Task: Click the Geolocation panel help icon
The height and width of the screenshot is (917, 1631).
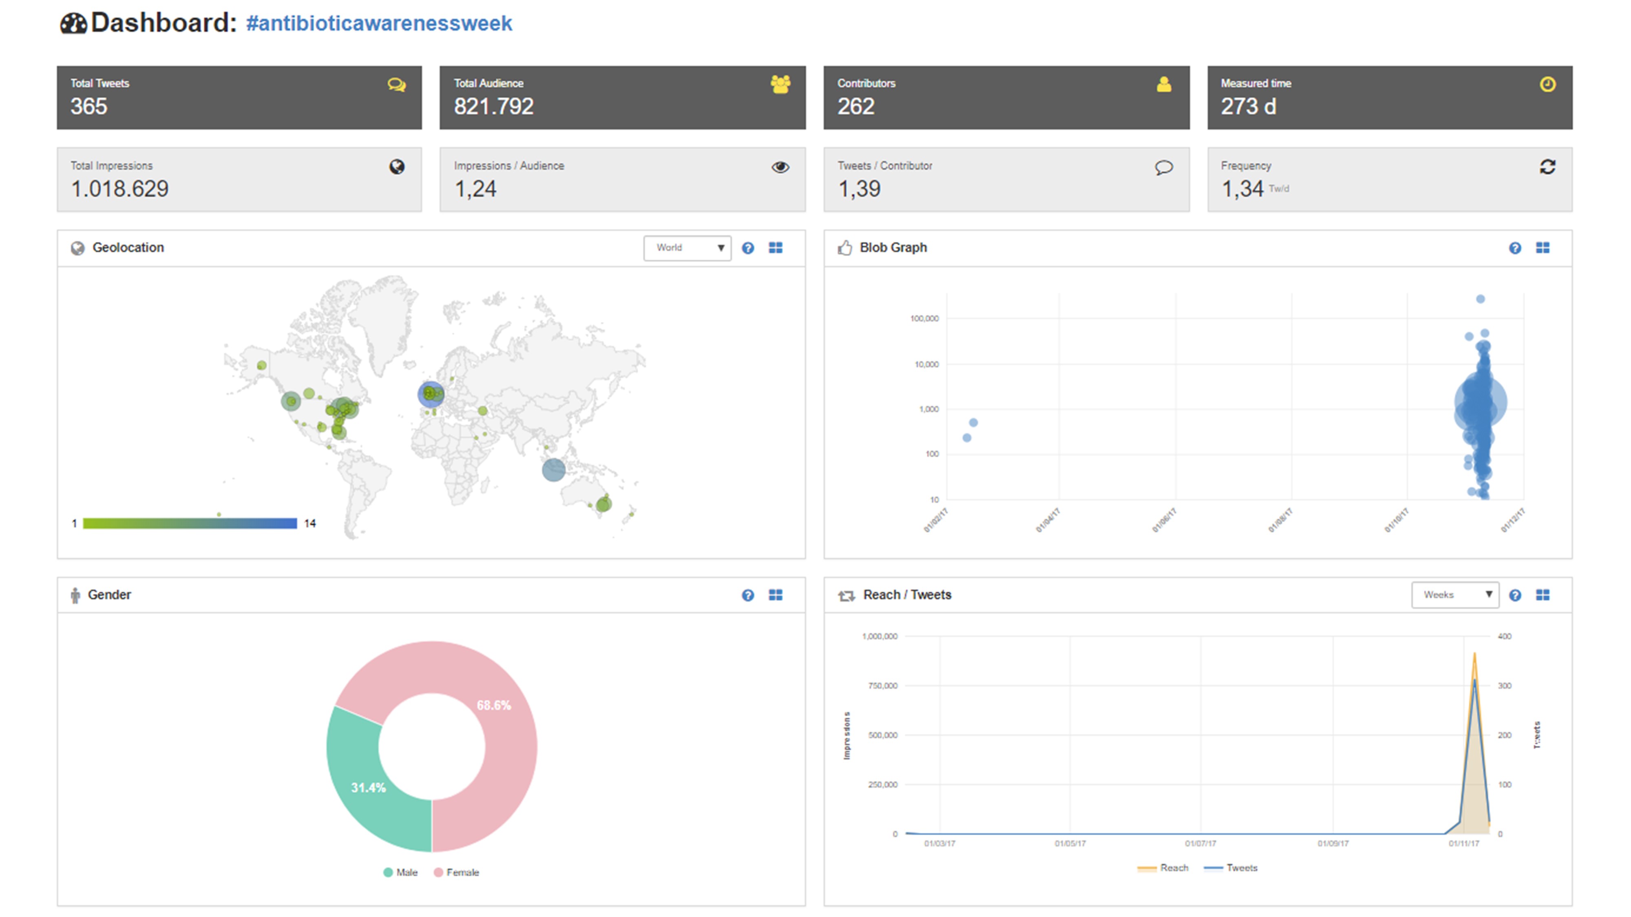Action: (748, 248)
